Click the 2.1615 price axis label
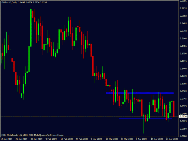This screenshot has width=188, height=141. [x=183, y=61]
